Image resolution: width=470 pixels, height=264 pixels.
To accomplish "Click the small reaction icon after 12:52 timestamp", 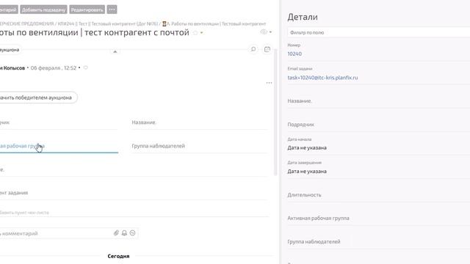I will 86,68.
